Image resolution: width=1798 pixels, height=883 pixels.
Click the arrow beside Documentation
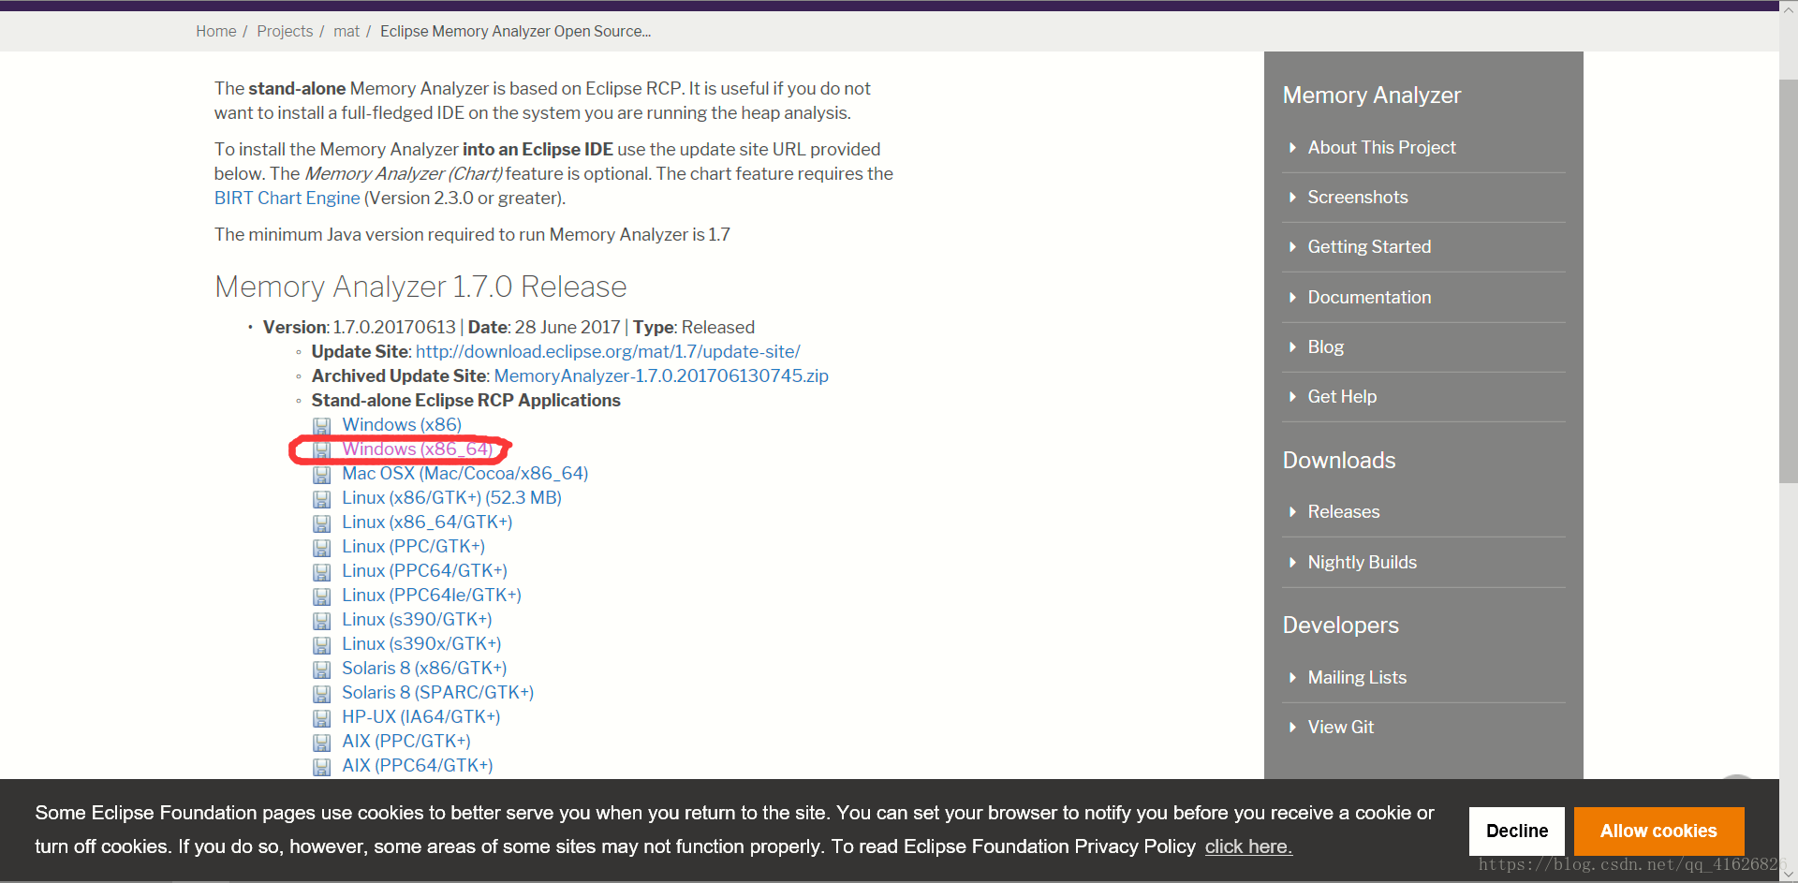click(1292, 298)
